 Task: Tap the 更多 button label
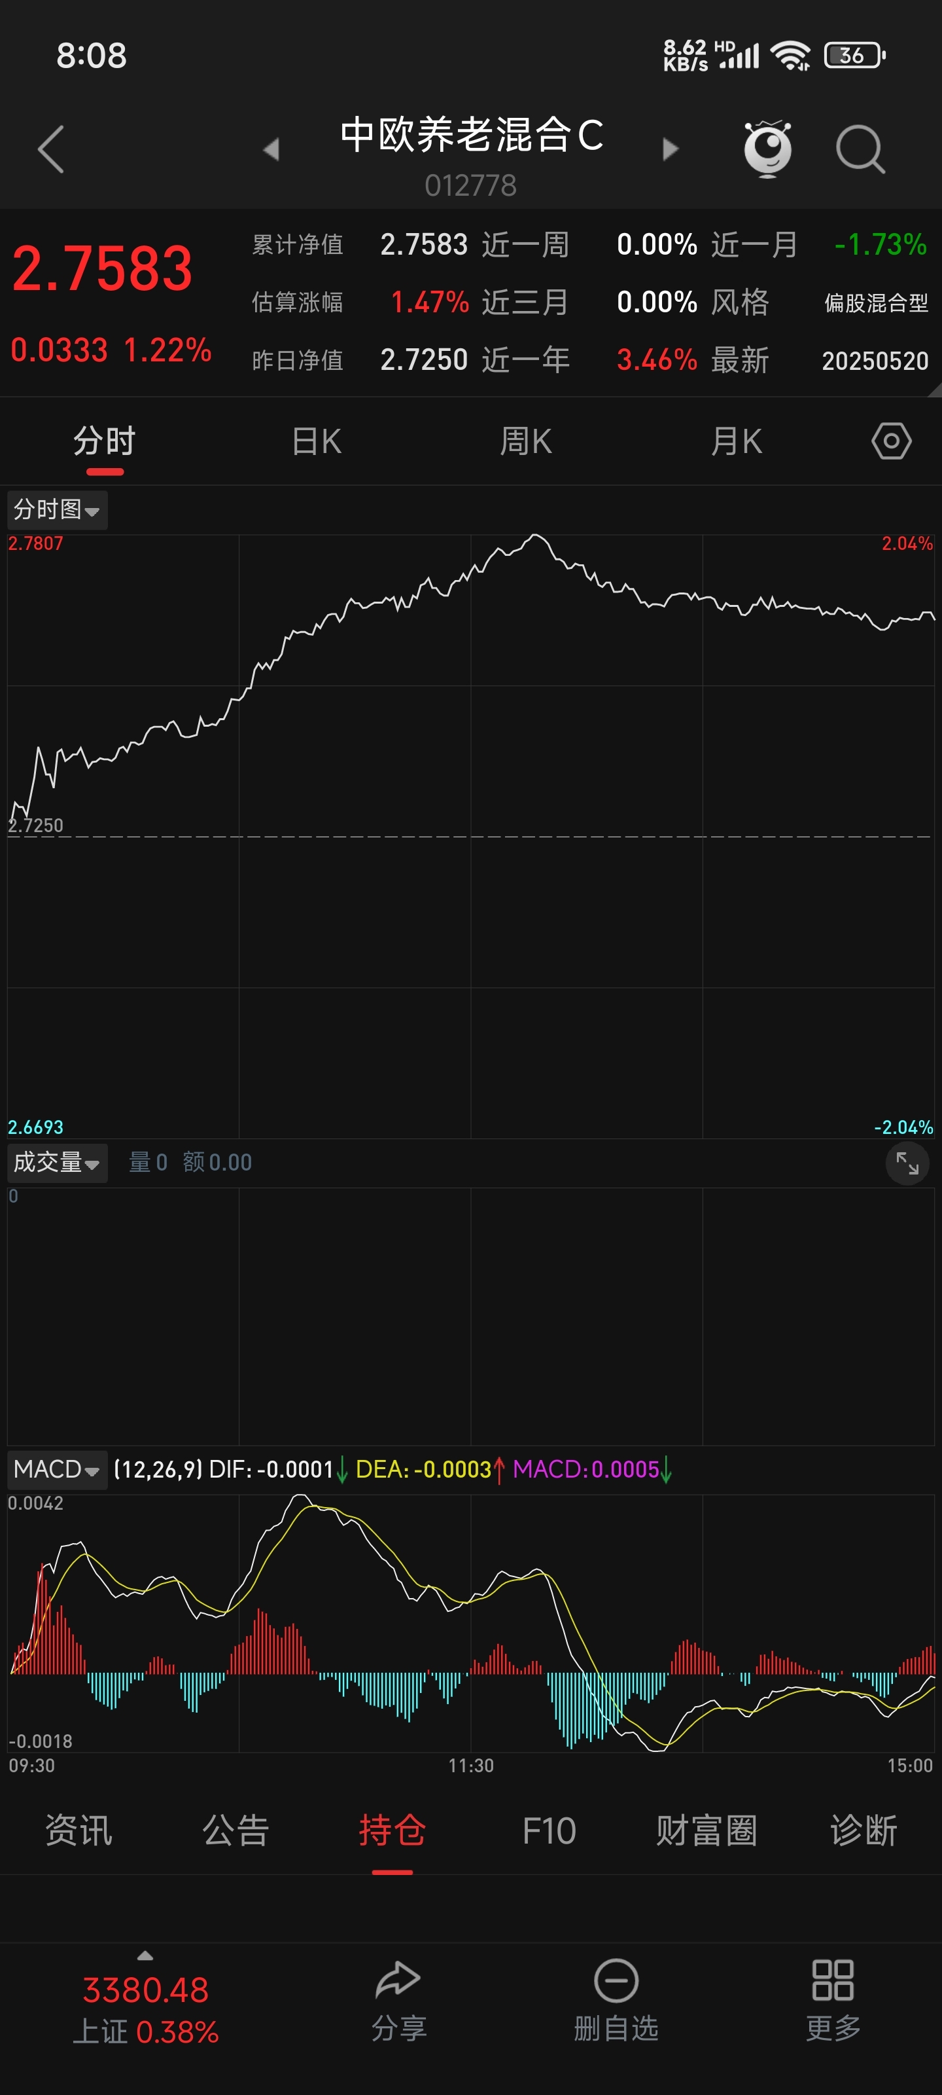833,2029
